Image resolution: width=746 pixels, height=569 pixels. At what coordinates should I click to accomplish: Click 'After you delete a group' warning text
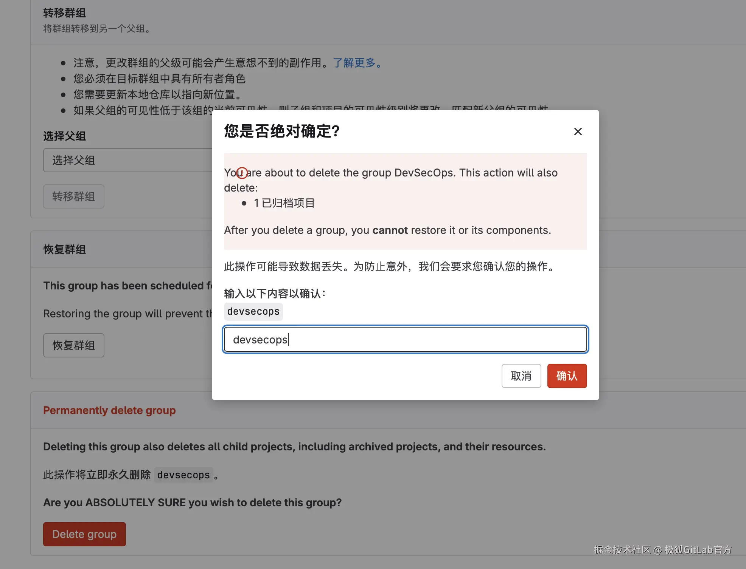point(387,230)
